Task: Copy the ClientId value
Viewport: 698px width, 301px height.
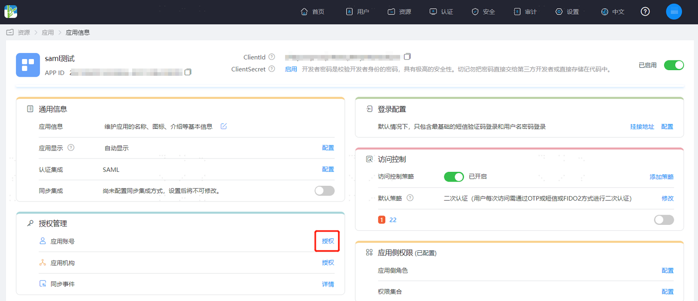Action: point(407,57)
